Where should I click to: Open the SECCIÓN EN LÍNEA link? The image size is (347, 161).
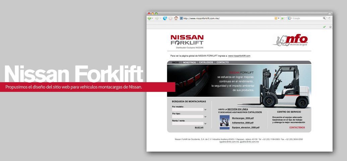point(238,109)
